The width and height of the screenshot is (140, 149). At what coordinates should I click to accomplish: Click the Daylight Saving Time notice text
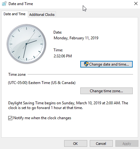pyautogui.click(x=68, y=105)
